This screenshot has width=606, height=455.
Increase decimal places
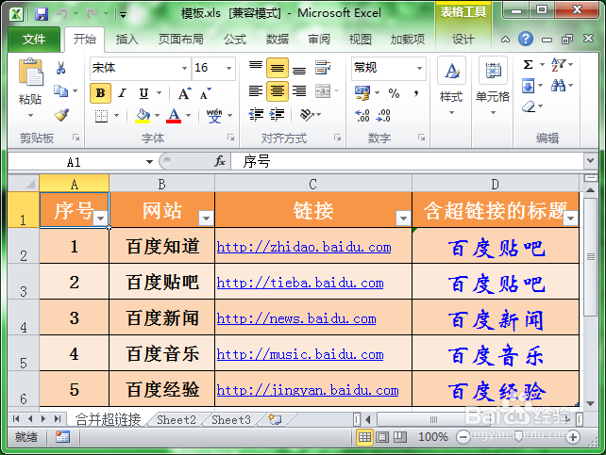tap(362, 115)
